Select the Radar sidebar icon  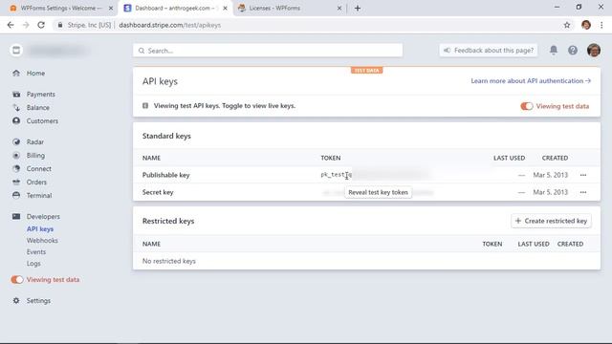[16, 142]
